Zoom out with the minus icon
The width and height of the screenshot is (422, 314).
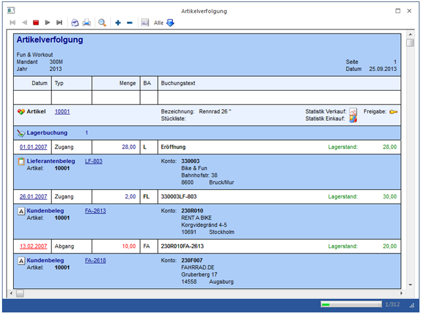click(x=129, y=22)
